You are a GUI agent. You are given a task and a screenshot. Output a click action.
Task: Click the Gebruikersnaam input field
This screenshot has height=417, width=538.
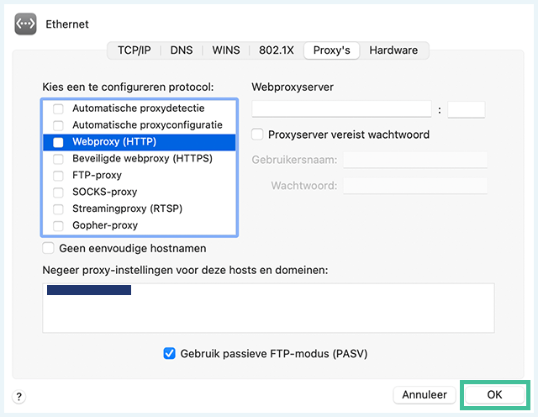pos(415,160)
